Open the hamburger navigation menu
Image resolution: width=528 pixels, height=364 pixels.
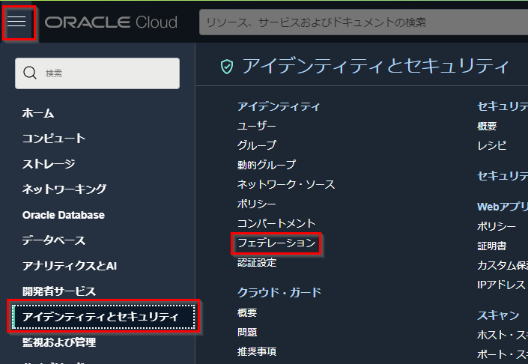tap(17, 22)
